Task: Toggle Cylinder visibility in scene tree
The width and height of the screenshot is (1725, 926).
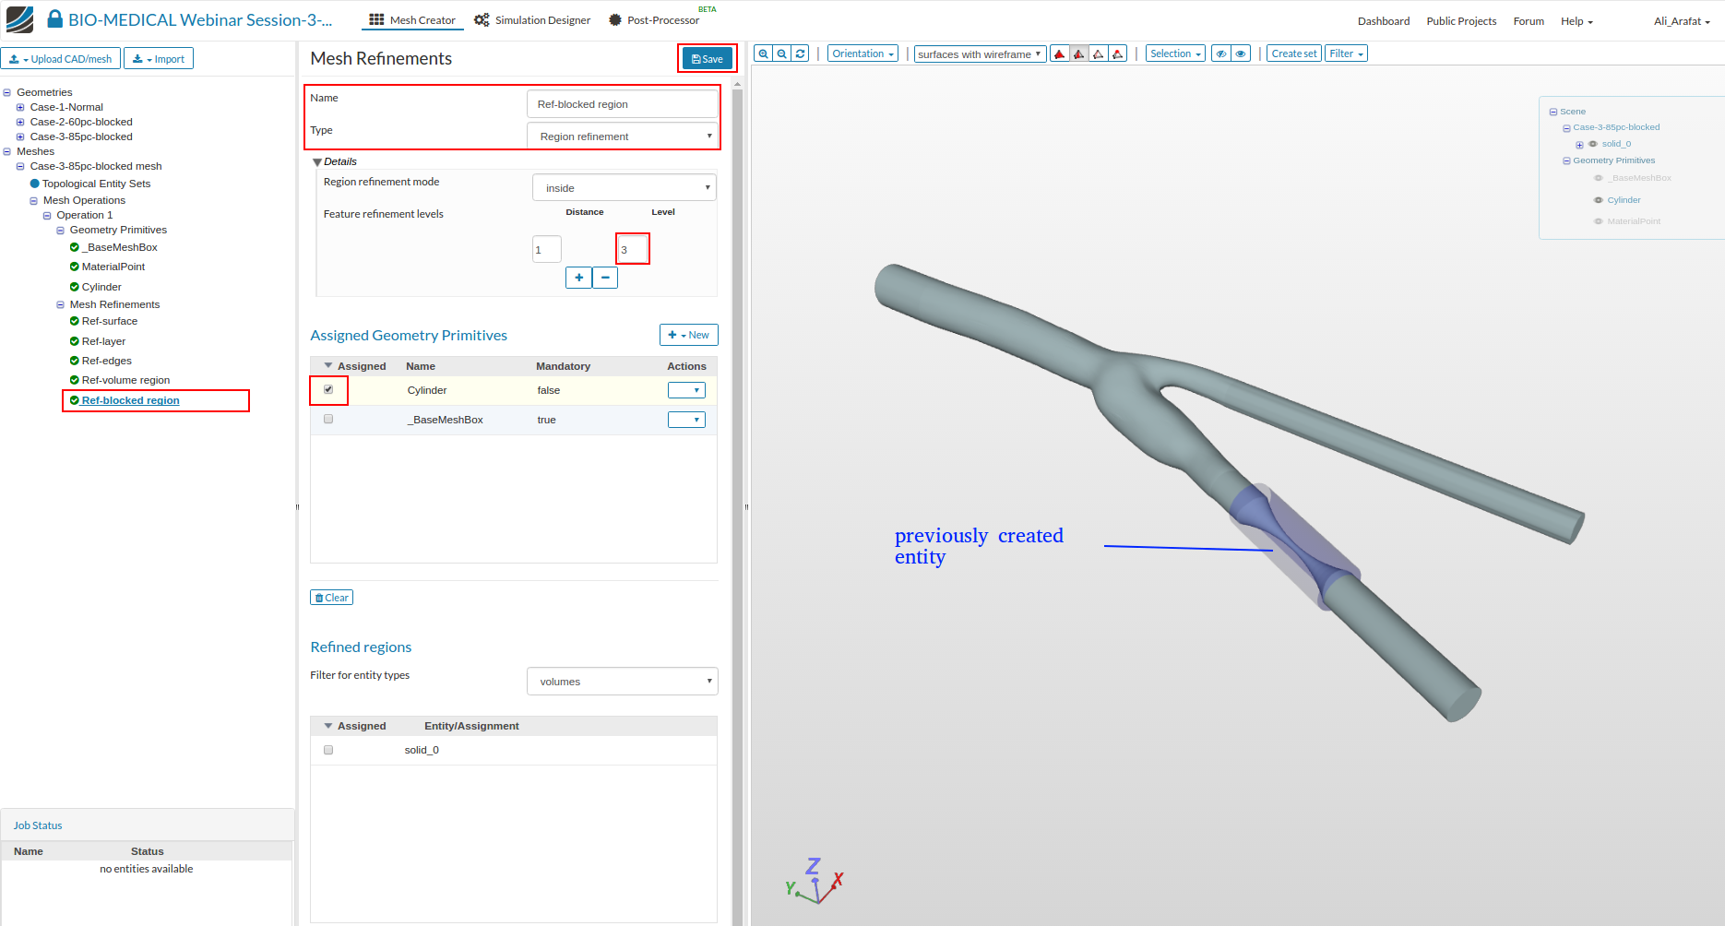Action: coord(1599,200)
